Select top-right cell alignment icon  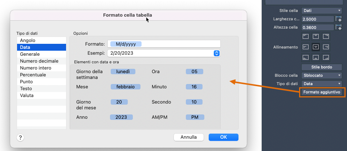(326, 36)
